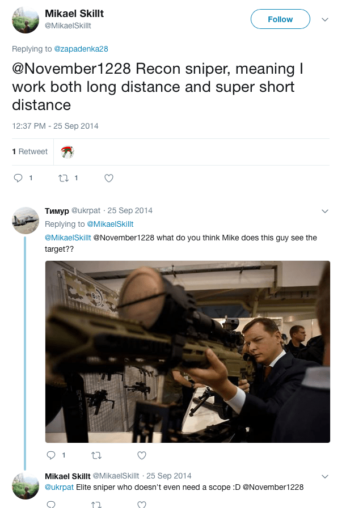Like Mikael Skillt's main tweet

(108, 178)
